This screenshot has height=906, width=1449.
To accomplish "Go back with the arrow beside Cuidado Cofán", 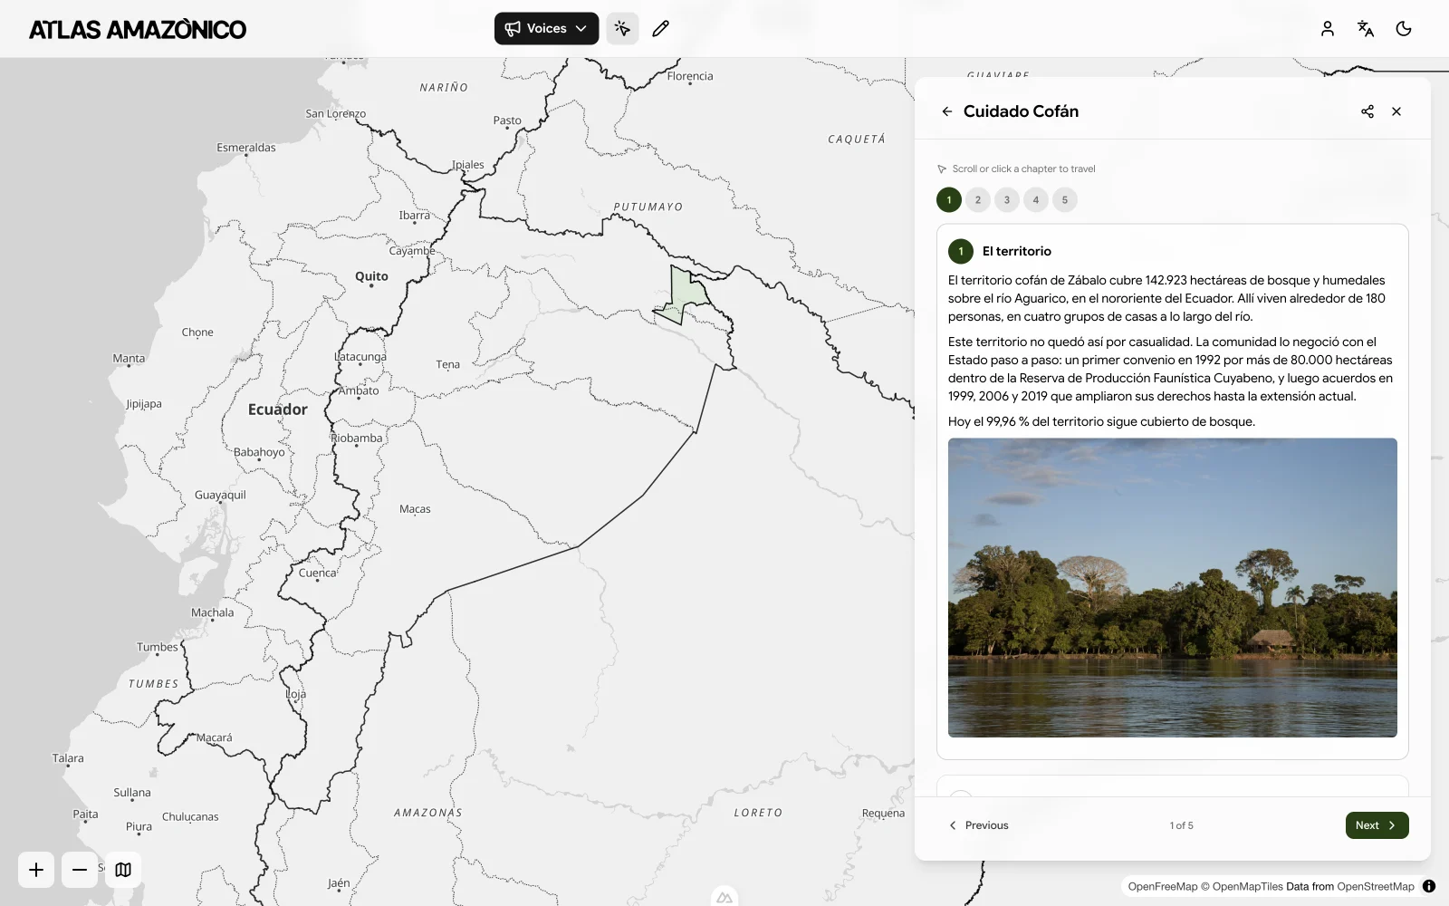I will (946, 111).
